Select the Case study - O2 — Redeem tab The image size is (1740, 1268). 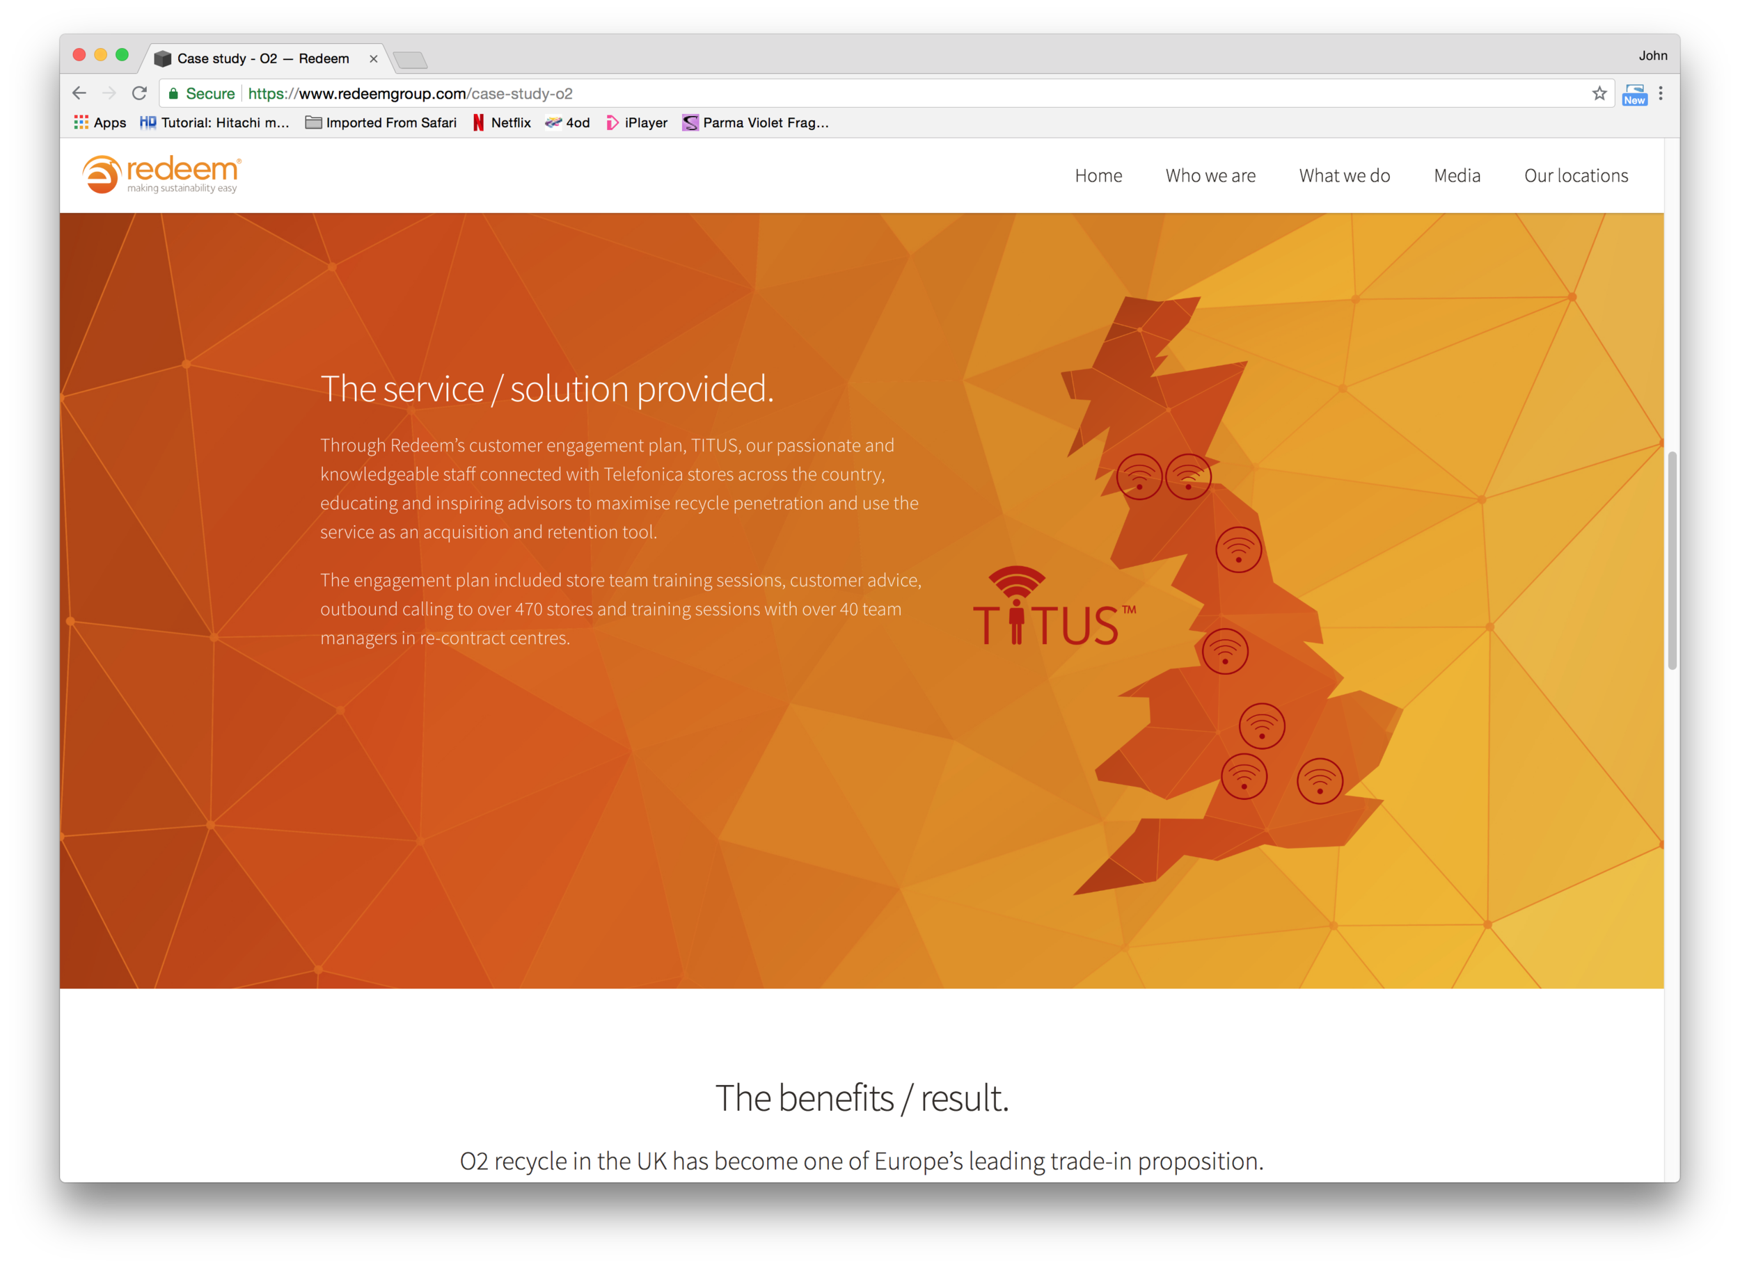pyautogui.click(x=265, y=59)
